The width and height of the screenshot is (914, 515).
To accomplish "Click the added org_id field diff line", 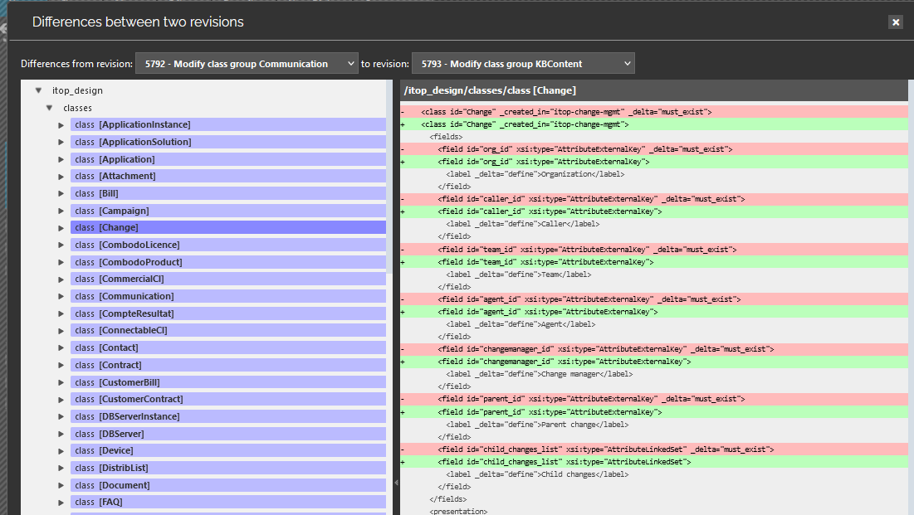I will [x=544, y=162].
